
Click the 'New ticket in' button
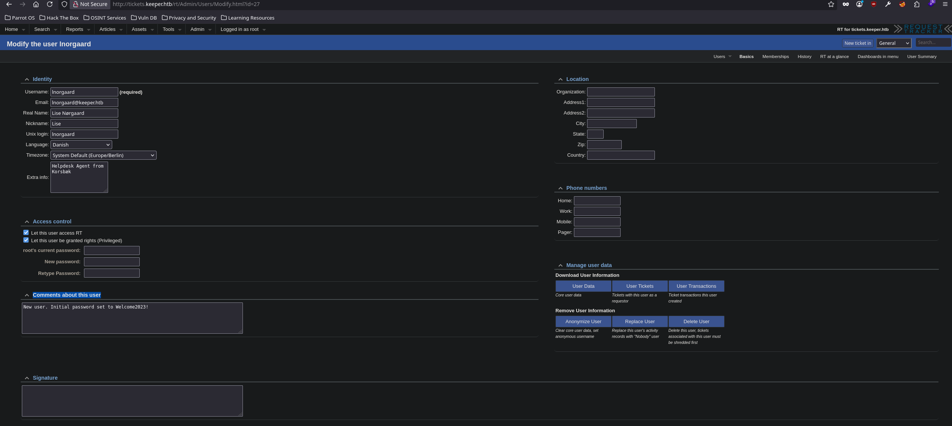pos(857,43)
